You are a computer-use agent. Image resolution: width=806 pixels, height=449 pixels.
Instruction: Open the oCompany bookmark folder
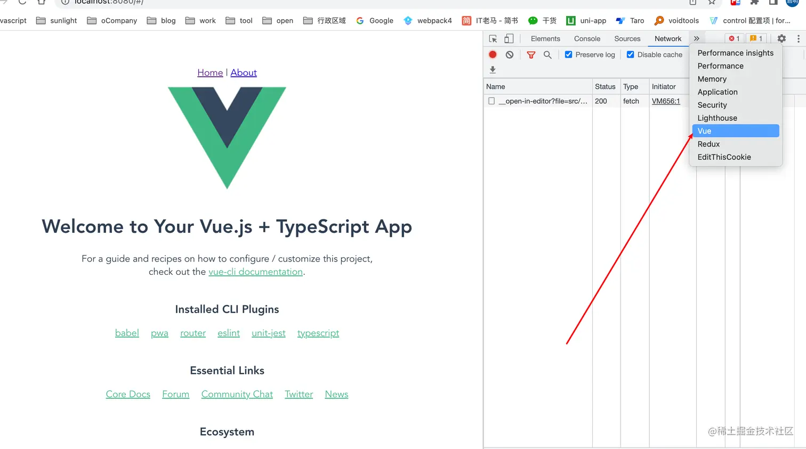point(112,21)
